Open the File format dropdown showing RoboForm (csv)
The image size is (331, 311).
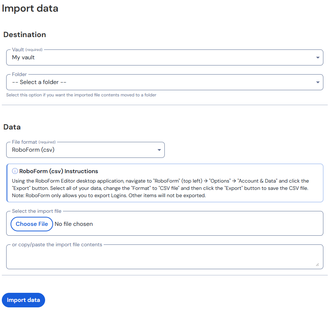tap(85, 150)
